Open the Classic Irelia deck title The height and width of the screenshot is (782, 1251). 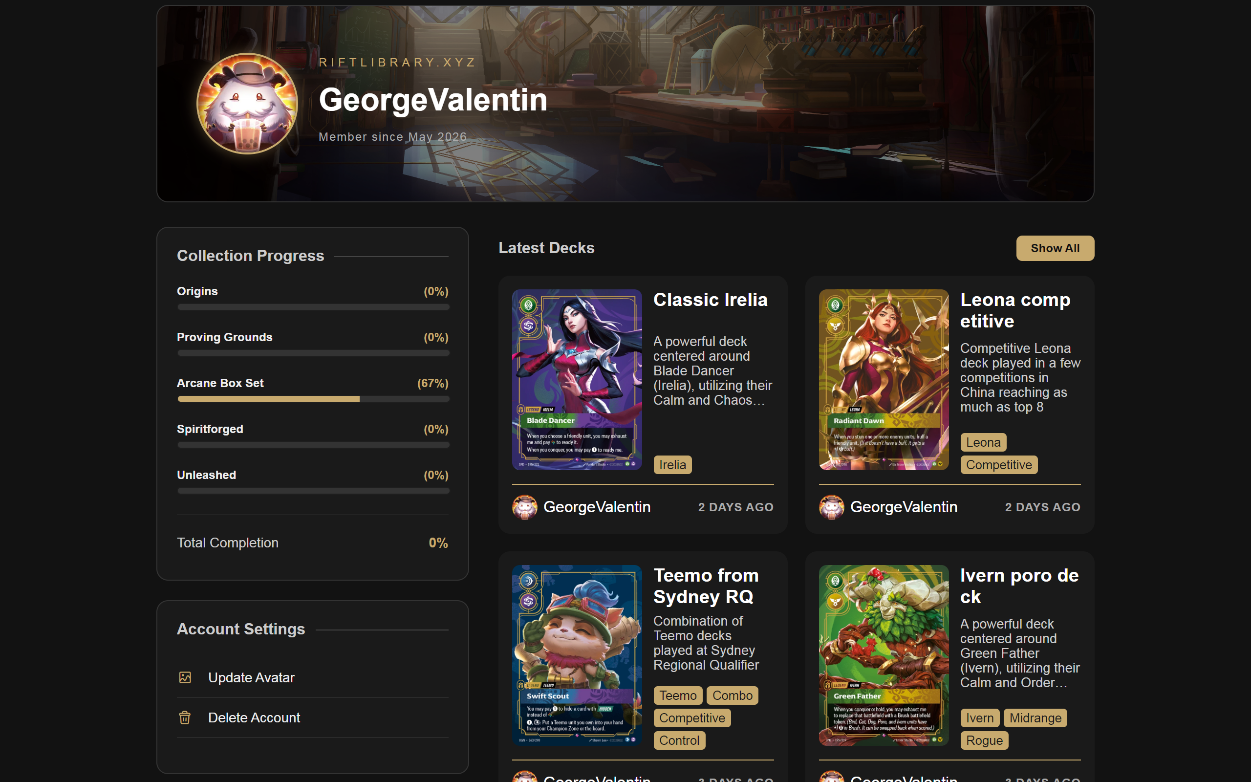(710, 300)
